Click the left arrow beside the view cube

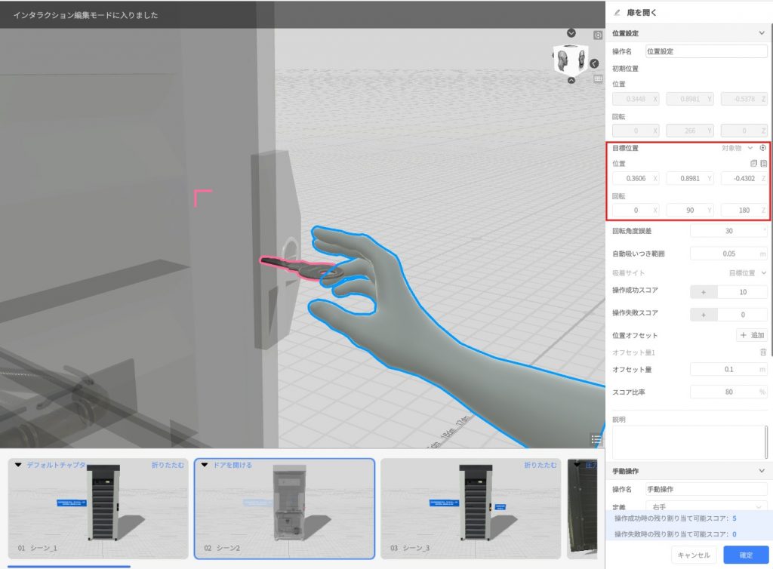[x=594, y=63]
